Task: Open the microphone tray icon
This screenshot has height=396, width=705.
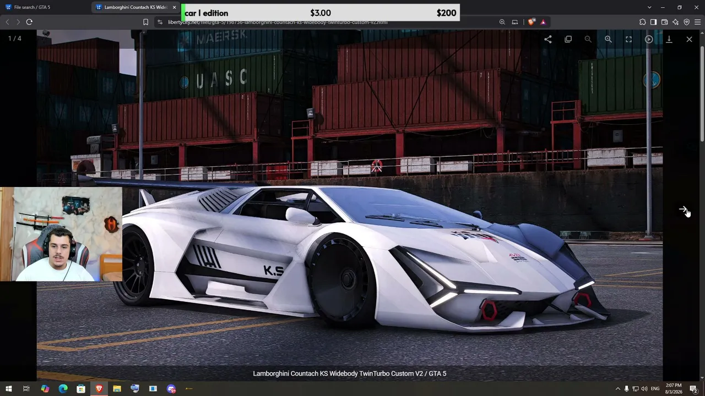Action: coord(626,389)
